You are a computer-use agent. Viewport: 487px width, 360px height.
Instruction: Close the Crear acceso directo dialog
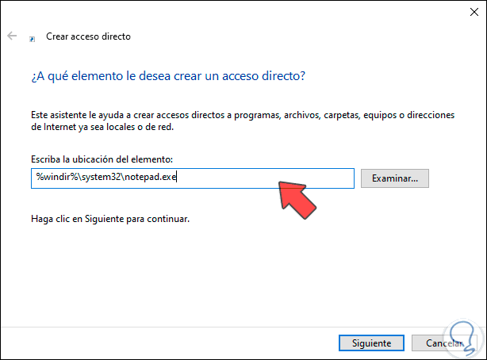click(466, 12)
